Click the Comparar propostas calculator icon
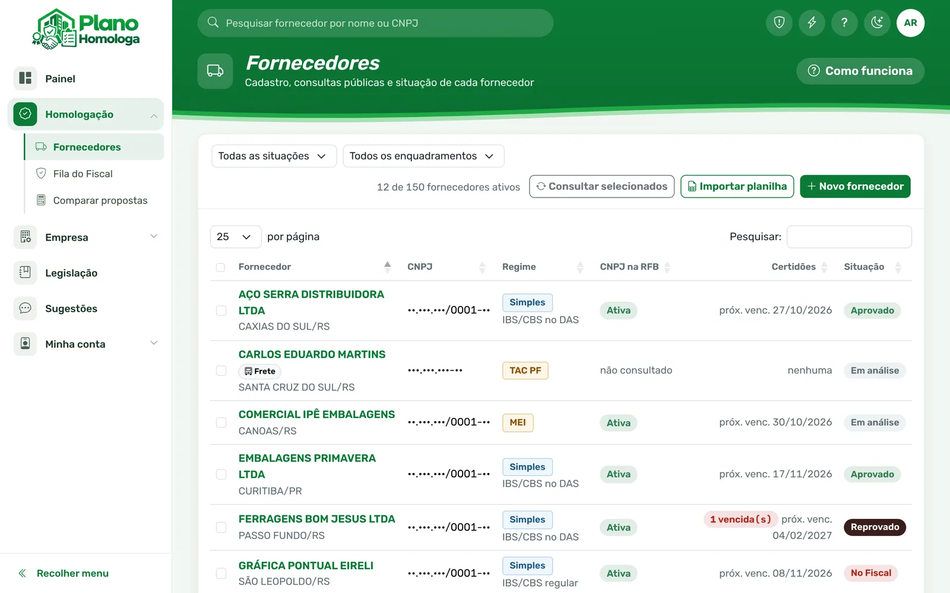950x593 pixels. pyautogui.click(x=41, y=200)
